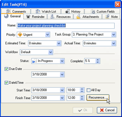
Task: Enable the All Day checkbox
Action: tap(88, 90)
